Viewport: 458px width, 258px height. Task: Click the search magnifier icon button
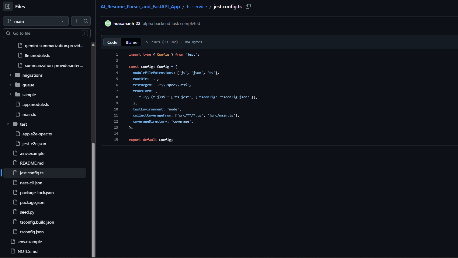pos(86,21)
